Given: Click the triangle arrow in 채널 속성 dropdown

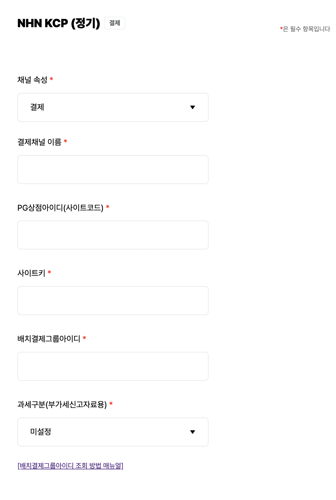Looking at the screenshot, I should 193,107.
